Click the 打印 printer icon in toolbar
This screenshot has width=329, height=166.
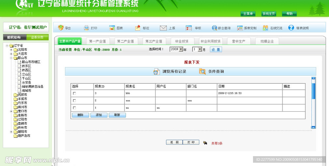point(87,28)
